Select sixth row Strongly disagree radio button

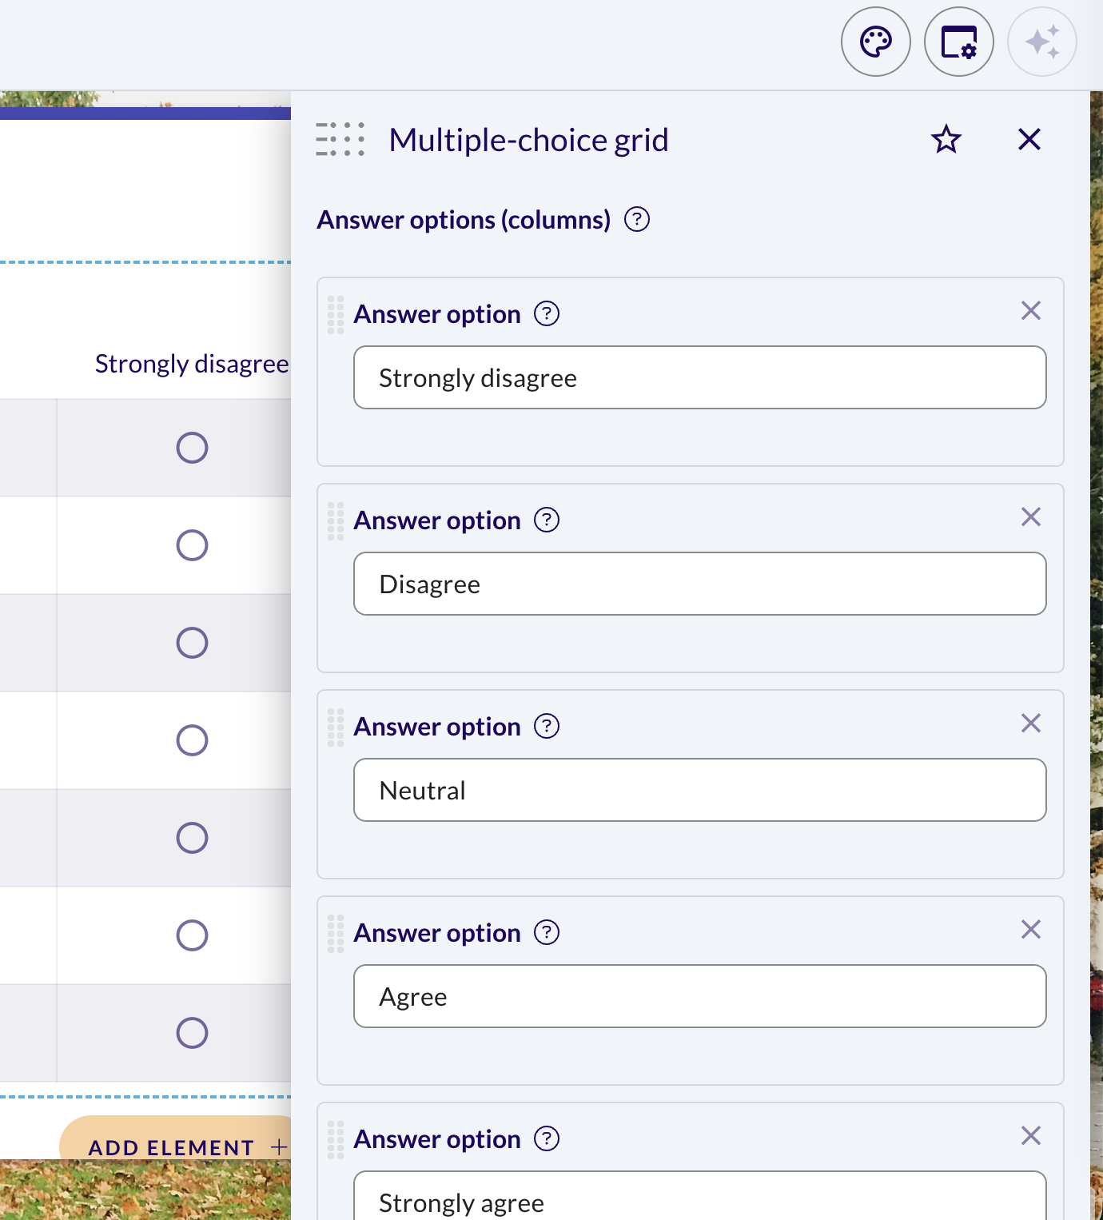tap(192, 935)
